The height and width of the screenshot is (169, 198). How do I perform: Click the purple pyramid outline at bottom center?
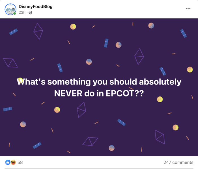tap(90, 141)
